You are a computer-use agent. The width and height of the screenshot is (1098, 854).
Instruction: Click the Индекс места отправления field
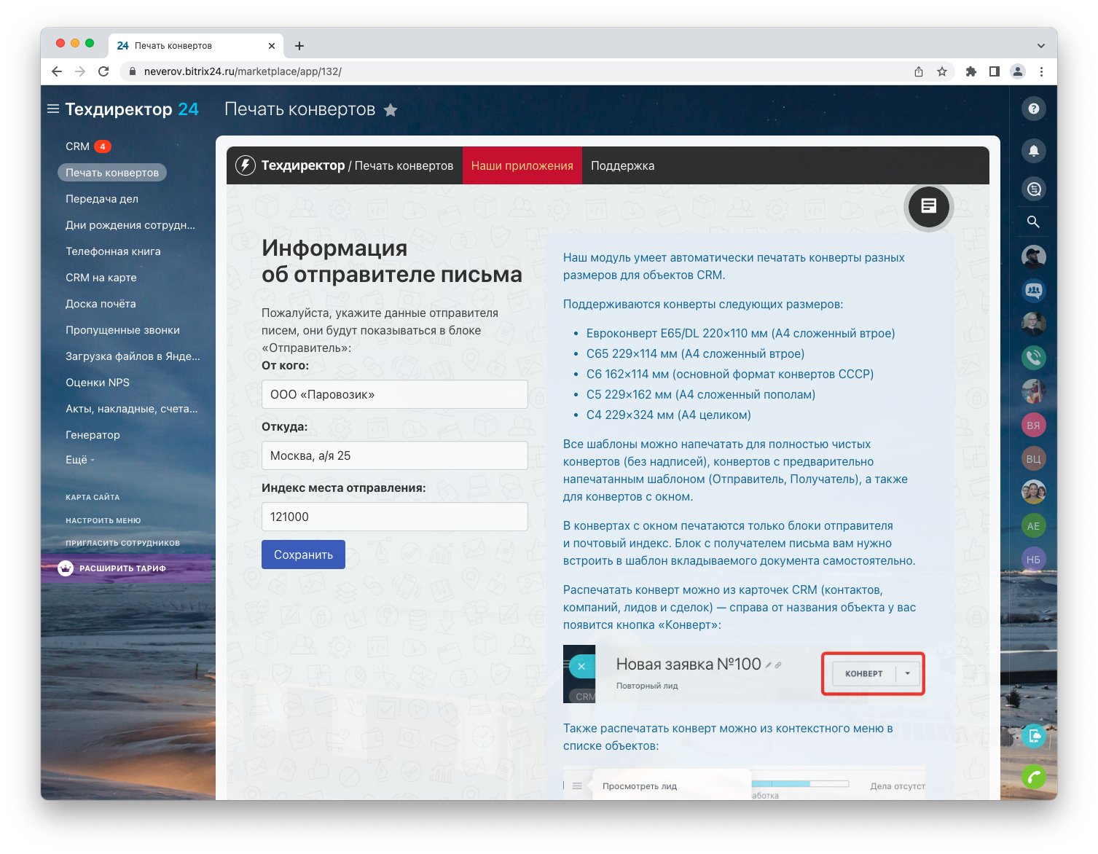(395, 517)
